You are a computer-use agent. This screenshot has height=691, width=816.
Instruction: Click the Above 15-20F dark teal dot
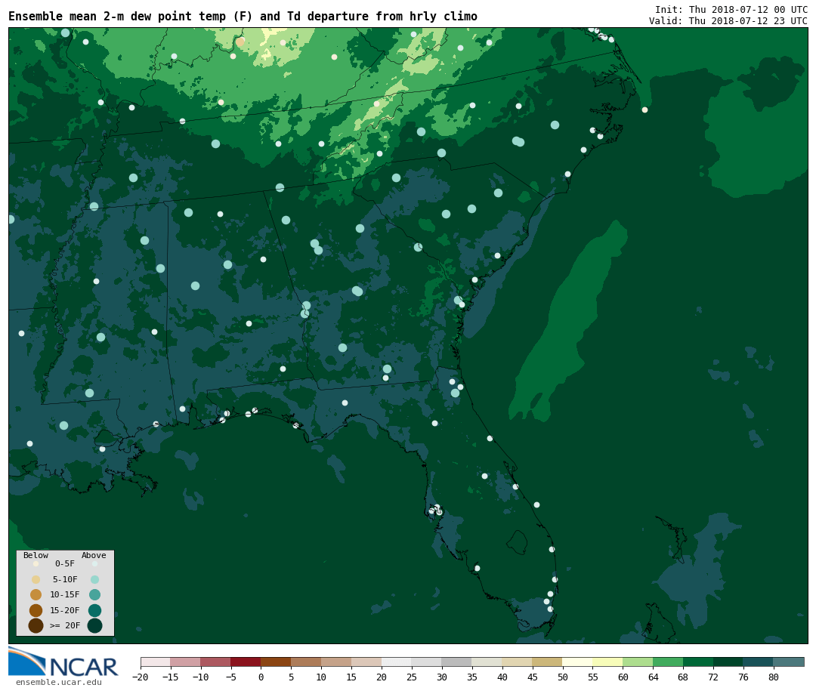(94, 610)
